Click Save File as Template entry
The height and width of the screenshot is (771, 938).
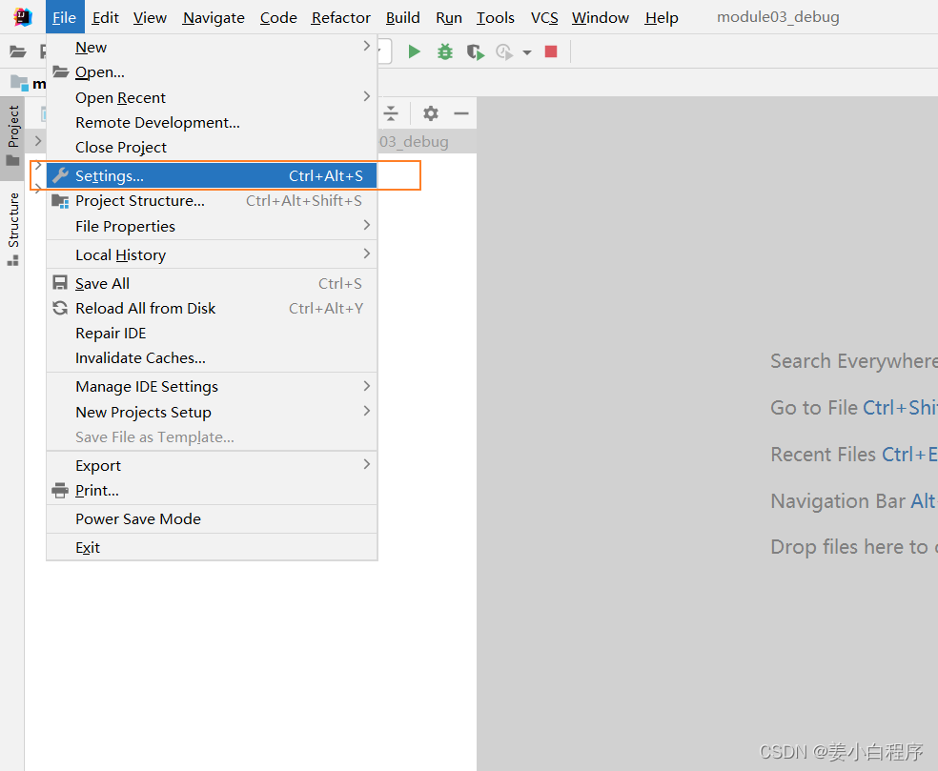[x=212, y=437]
